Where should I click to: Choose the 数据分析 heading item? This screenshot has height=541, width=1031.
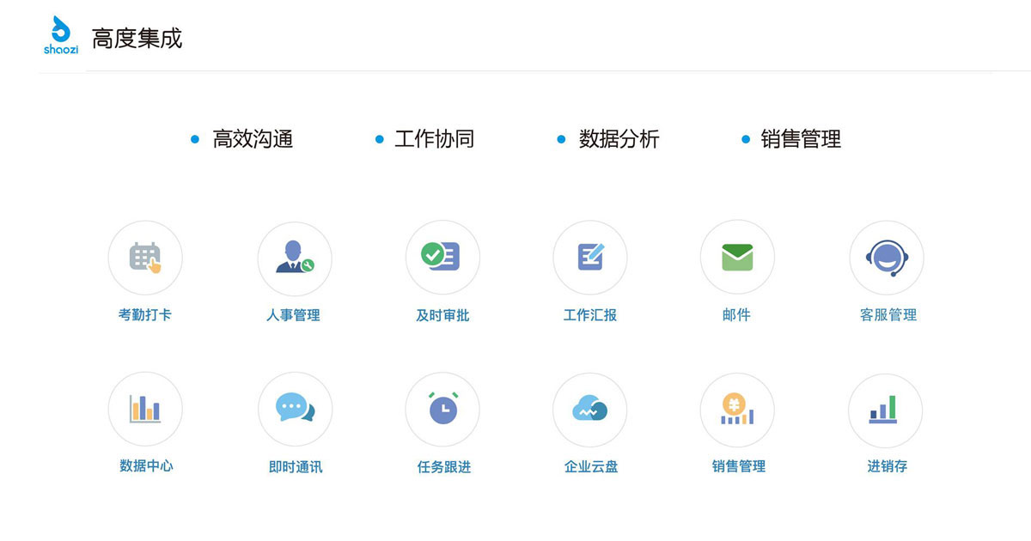click(619, 139)
